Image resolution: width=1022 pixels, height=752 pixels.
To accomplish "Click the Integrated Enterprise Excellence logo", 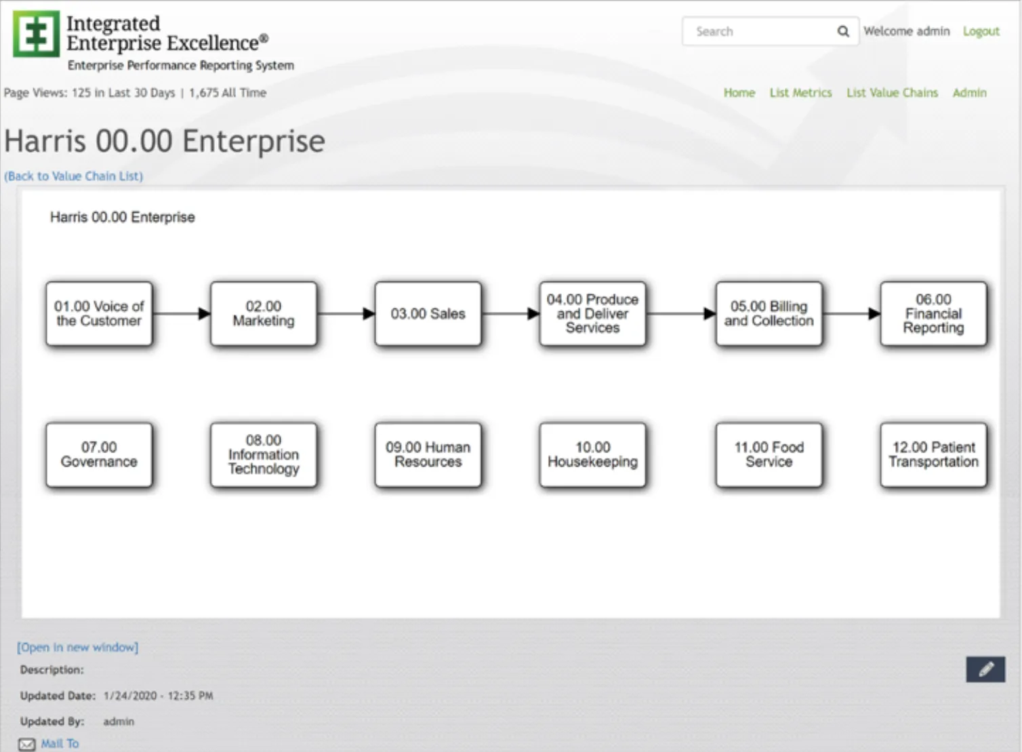I will coord(37,34).
